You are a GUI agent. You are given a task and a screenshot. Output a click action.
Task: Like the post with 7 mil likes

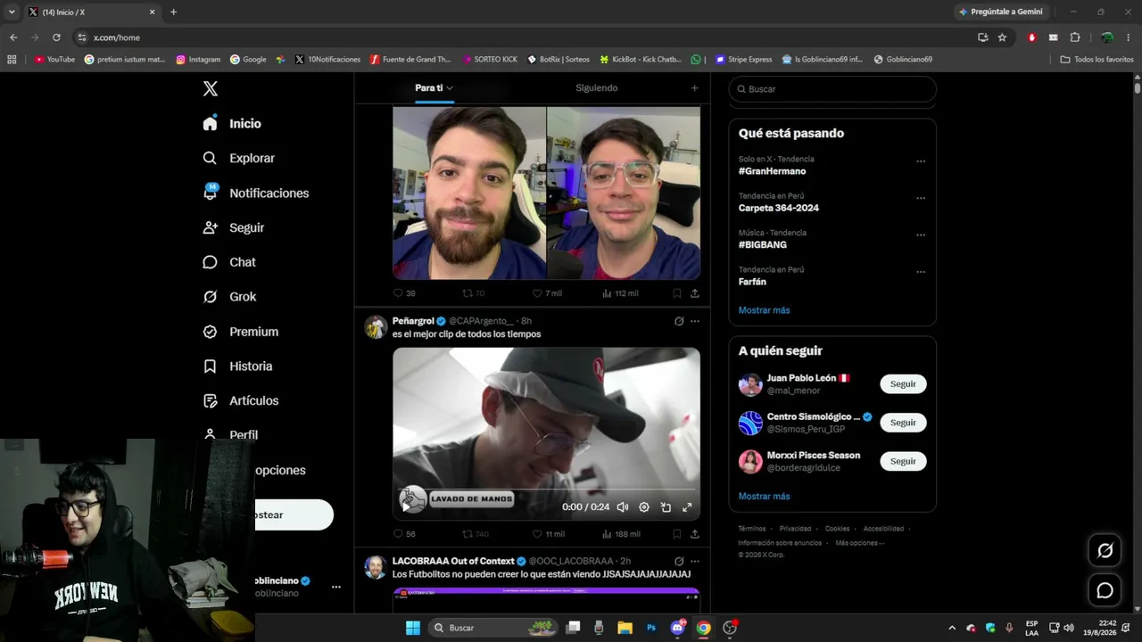(547, 293)
